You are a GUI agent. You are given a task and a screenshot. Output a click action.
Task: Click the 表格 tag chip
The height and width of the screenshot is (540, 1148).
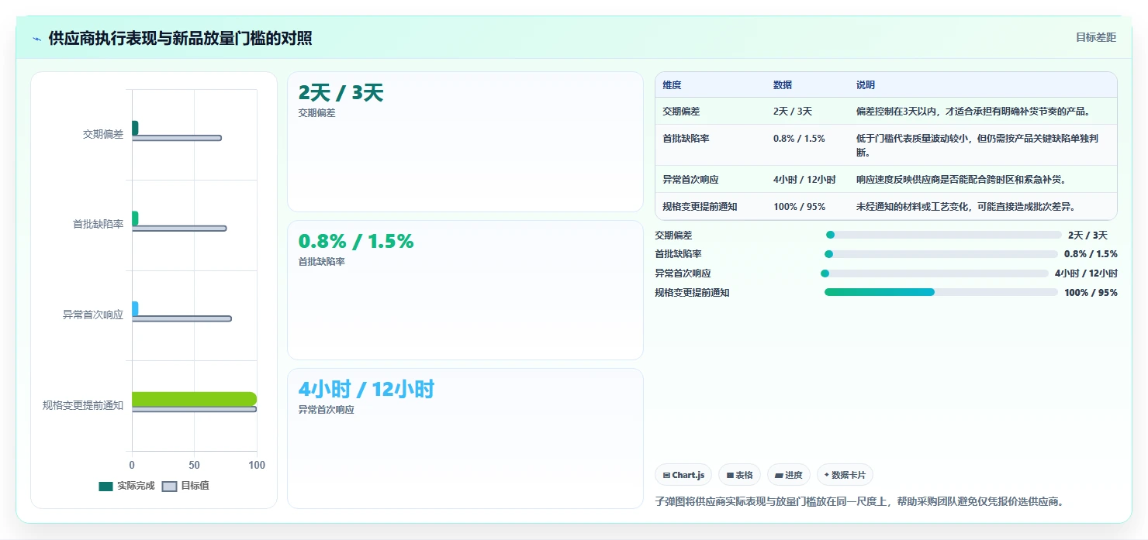[739, 475]
